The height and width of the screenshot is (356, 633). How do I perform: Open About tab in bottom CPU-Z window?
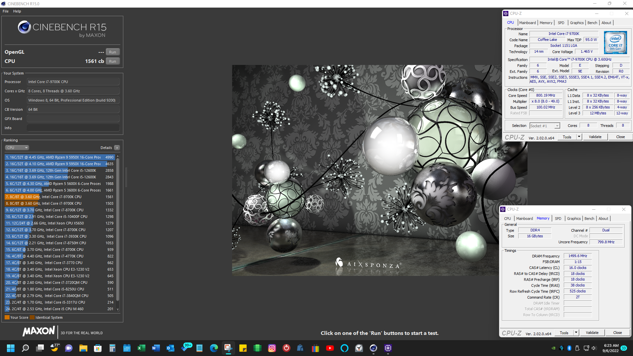click(603, 219)
